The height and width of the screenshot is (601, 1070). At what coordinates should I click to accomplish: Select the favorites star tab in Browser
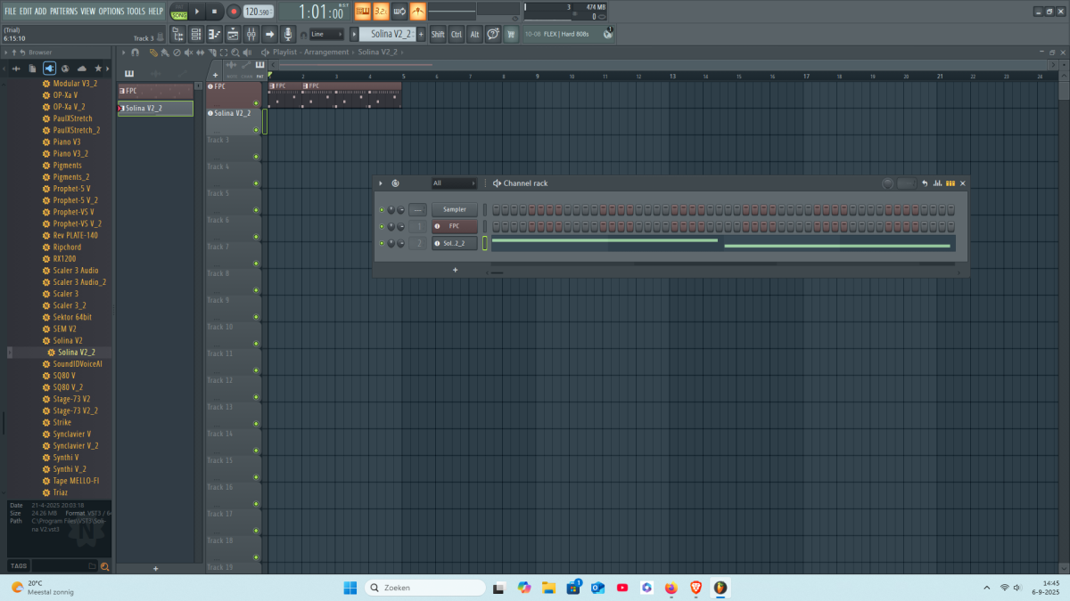[98, 69]
